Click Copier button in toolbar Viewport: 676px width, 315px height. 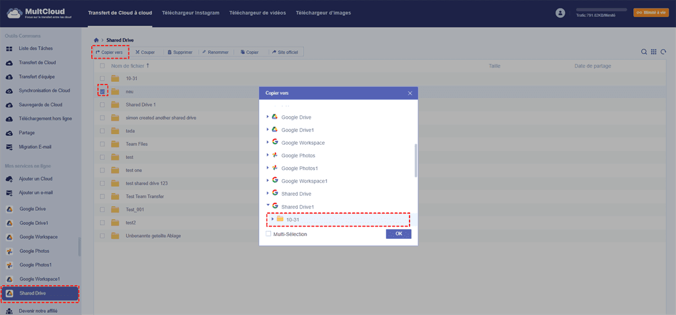pyautogui.click(x=250, y=52)
